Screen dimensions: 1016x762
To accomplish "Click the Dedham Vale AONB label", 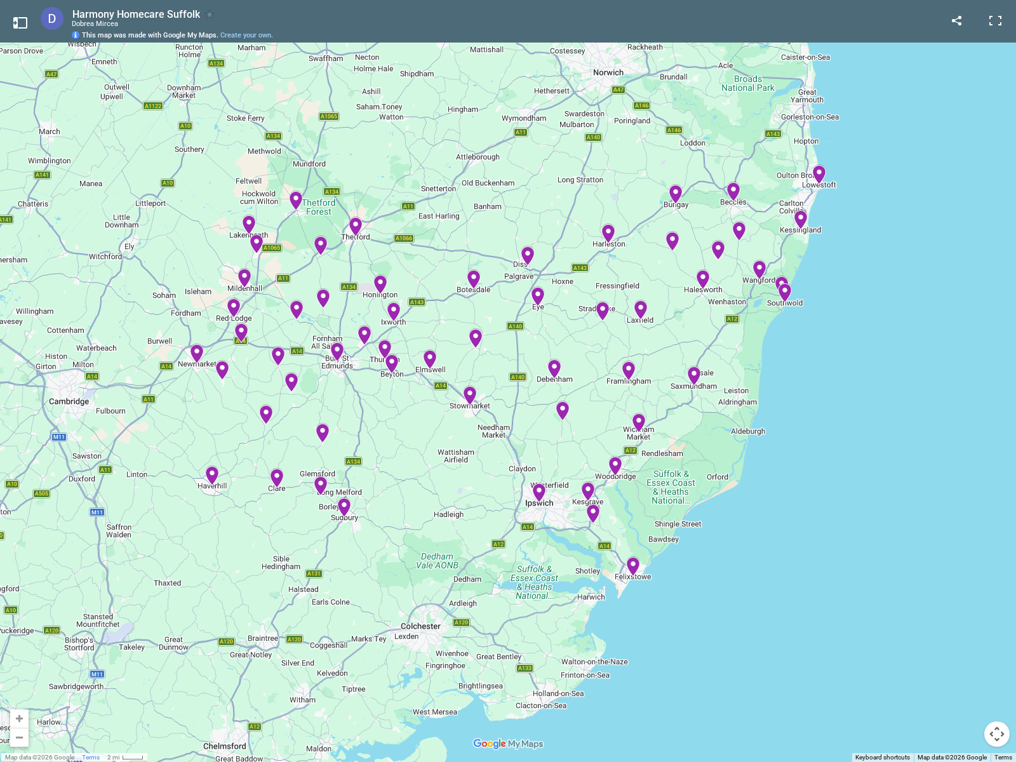I will [x=438, y=561].
